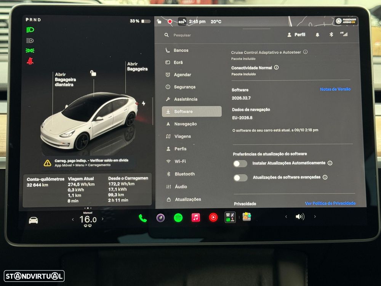Raise volume with right chevron
The width and height of the screenshot is (381, 286).
(315, 216)
